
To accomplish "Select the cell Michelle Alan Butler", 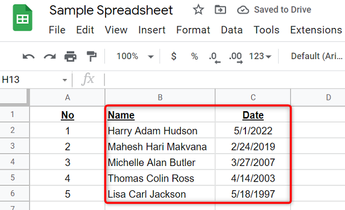I will click(x=160, y=162).
